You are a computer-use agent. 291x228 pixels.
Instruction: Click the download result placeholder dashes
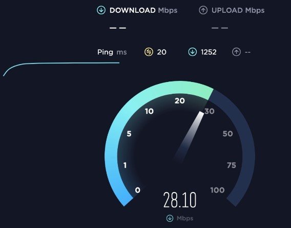(x=118, y=28)
